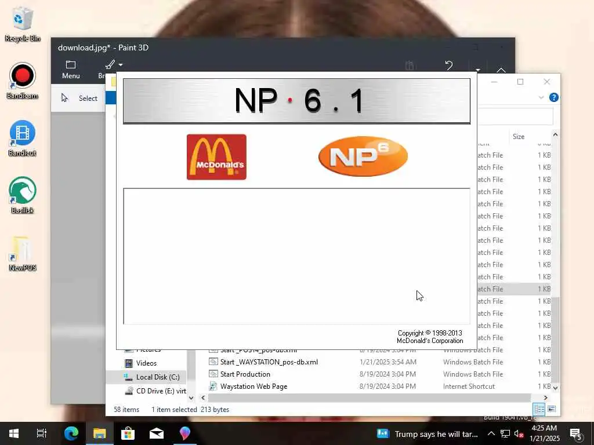Collapse the Paint 3D toolbar with the chevron

pyautogui.click(x=501, y=70)
